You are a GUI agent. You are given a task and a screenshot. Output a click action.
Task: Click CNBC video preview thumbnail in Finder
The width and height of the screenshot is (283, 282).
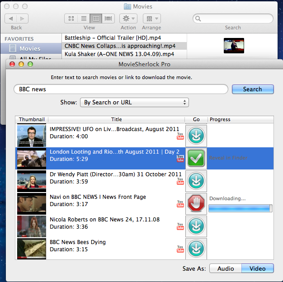(234, 46)
